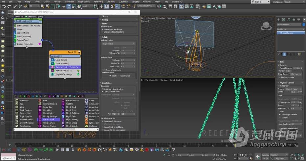Click the large plus set-key button

258,156
